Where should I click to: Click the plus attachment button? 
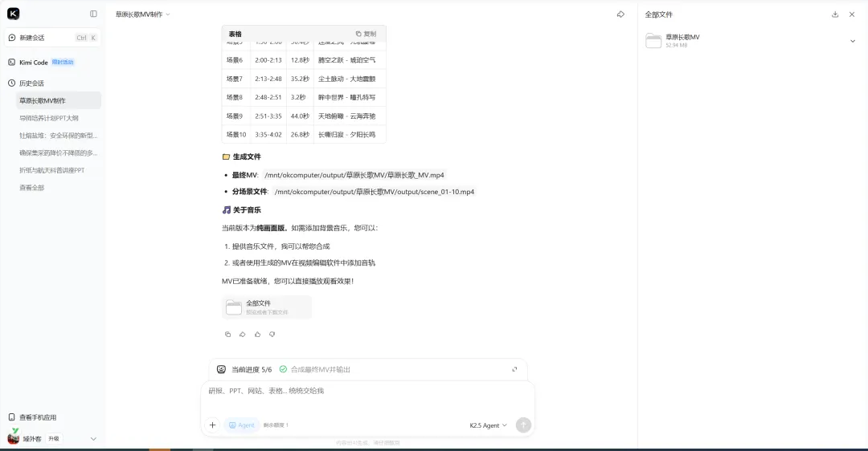pos(212,425)
